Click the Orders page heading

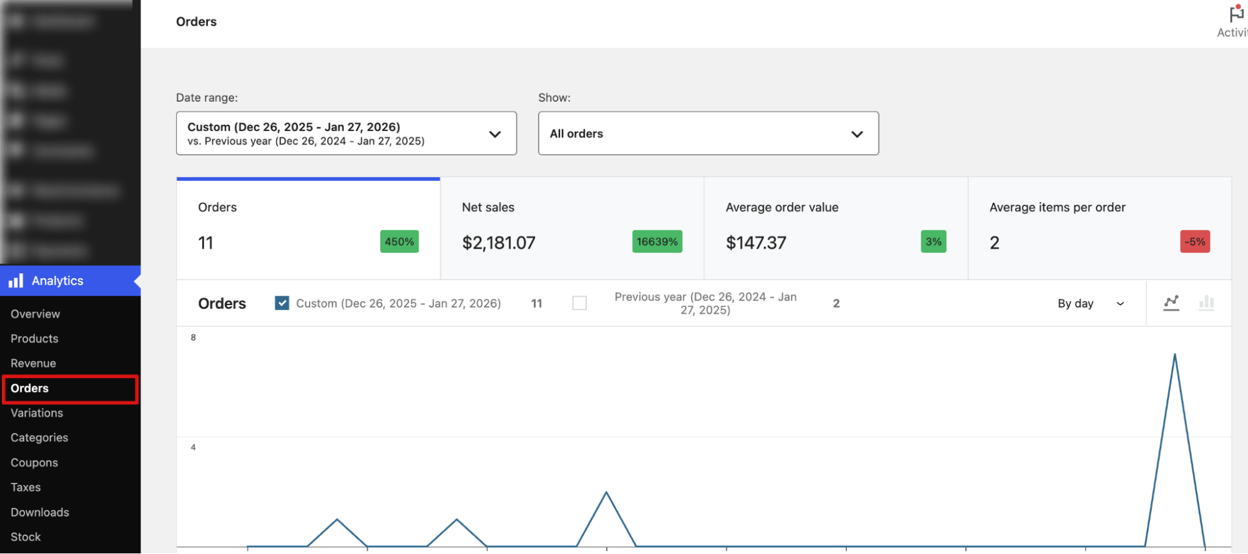pos(197,22)
